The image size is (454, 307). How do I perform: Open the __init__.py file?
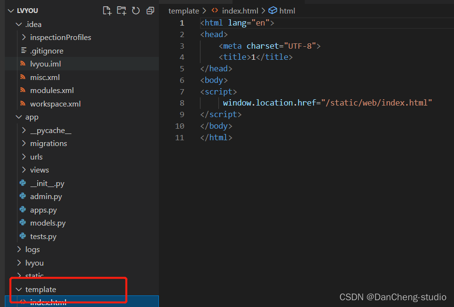coord(47,184)
